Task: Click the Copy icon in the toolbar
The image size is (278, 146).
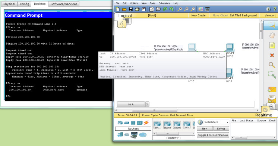Action: 152,9
